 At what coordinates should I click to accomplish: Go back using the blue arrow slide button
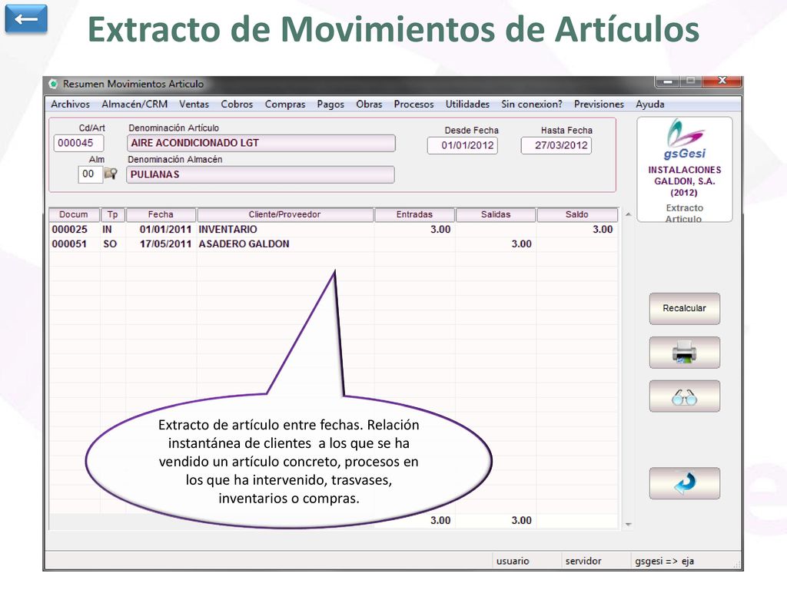[x=26, y=19]
